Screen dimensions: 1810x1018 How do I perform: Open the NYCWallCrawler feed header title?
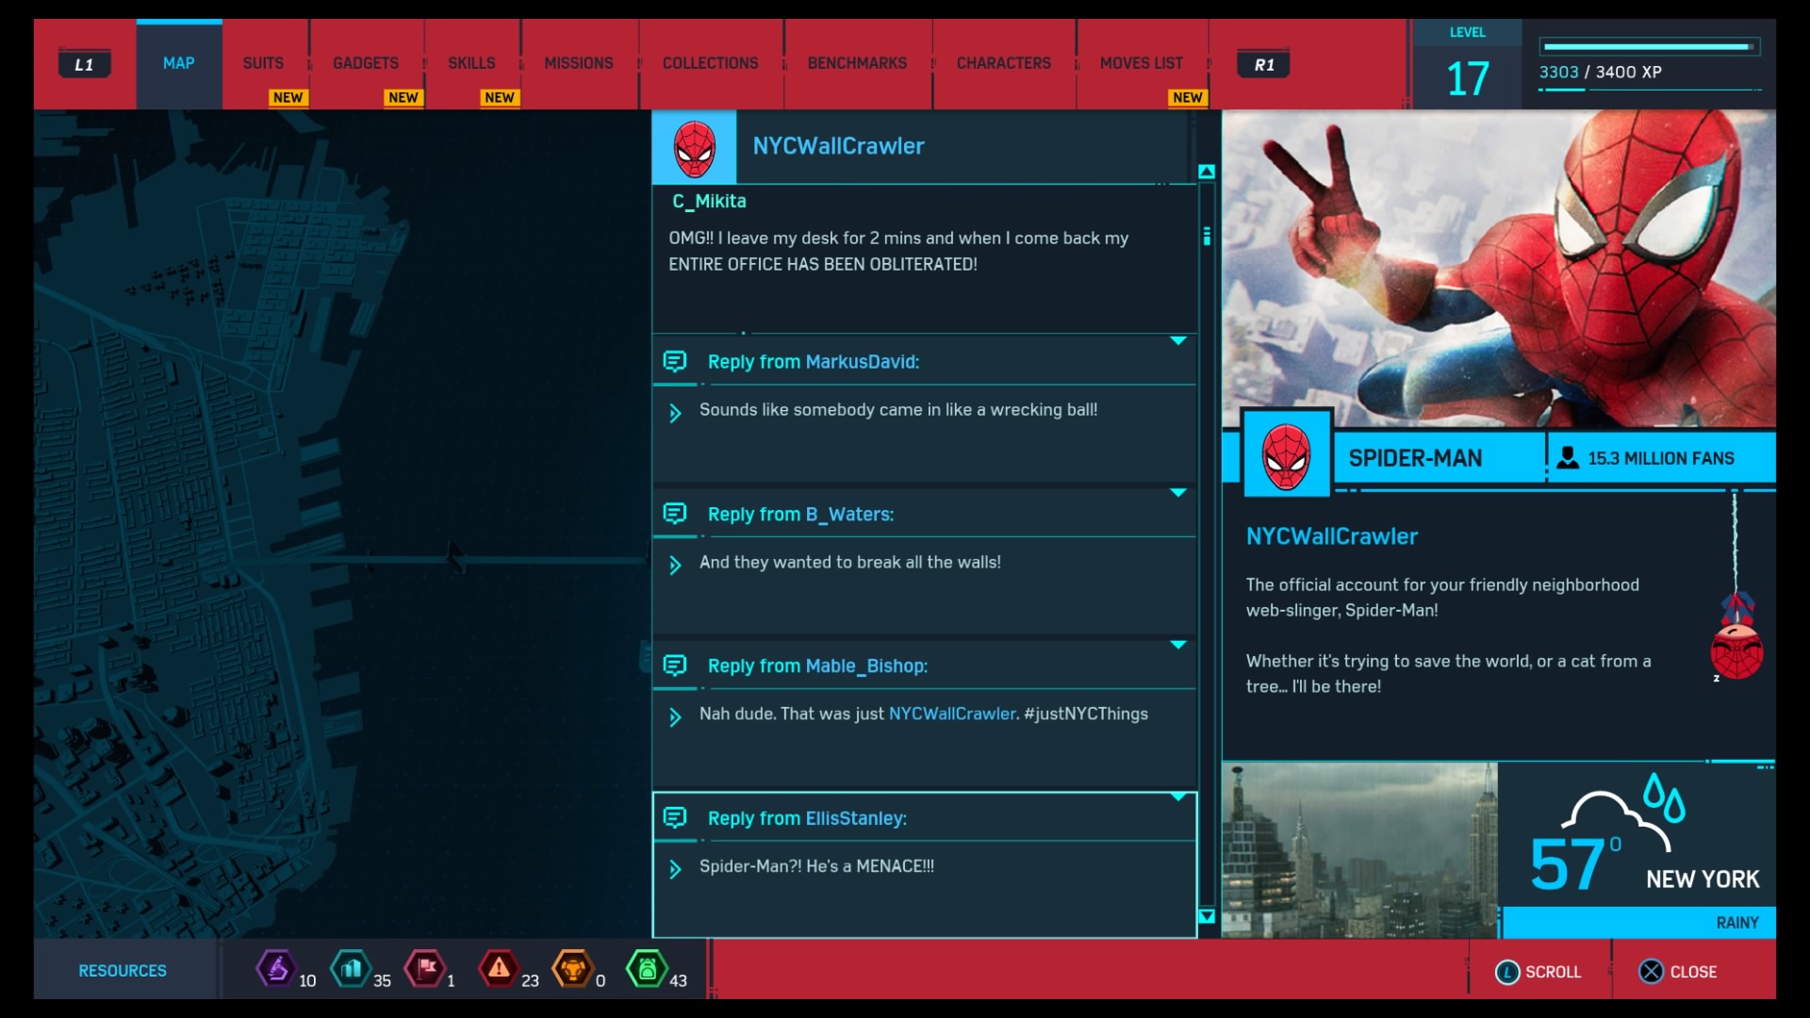coord(838,146)
